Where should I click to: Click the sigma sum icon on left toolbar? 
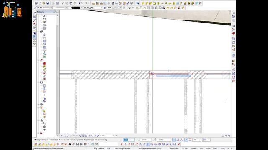tap(34, 40)
